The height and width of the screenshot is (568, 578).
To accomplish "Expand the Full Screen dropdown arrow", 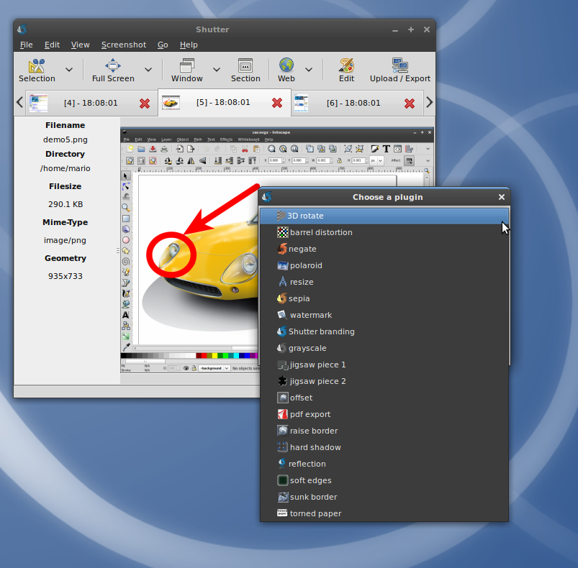I will (x=148, y=70).
